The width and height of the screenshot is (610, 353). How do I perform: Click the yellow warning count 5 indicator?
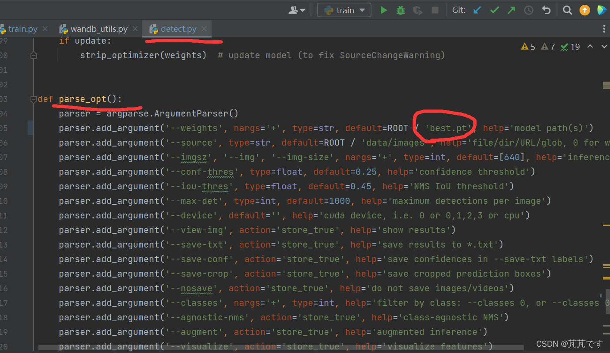coord(528,47)
